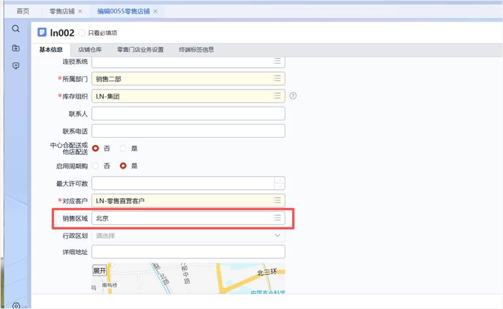Open the 零售门店业务设置 tab

click(x=140, y=50)
